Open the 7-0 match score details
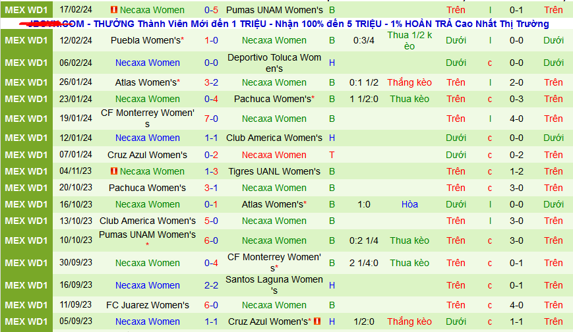The height and width of the screenshot is (332, 573). (x=211, y=119)
